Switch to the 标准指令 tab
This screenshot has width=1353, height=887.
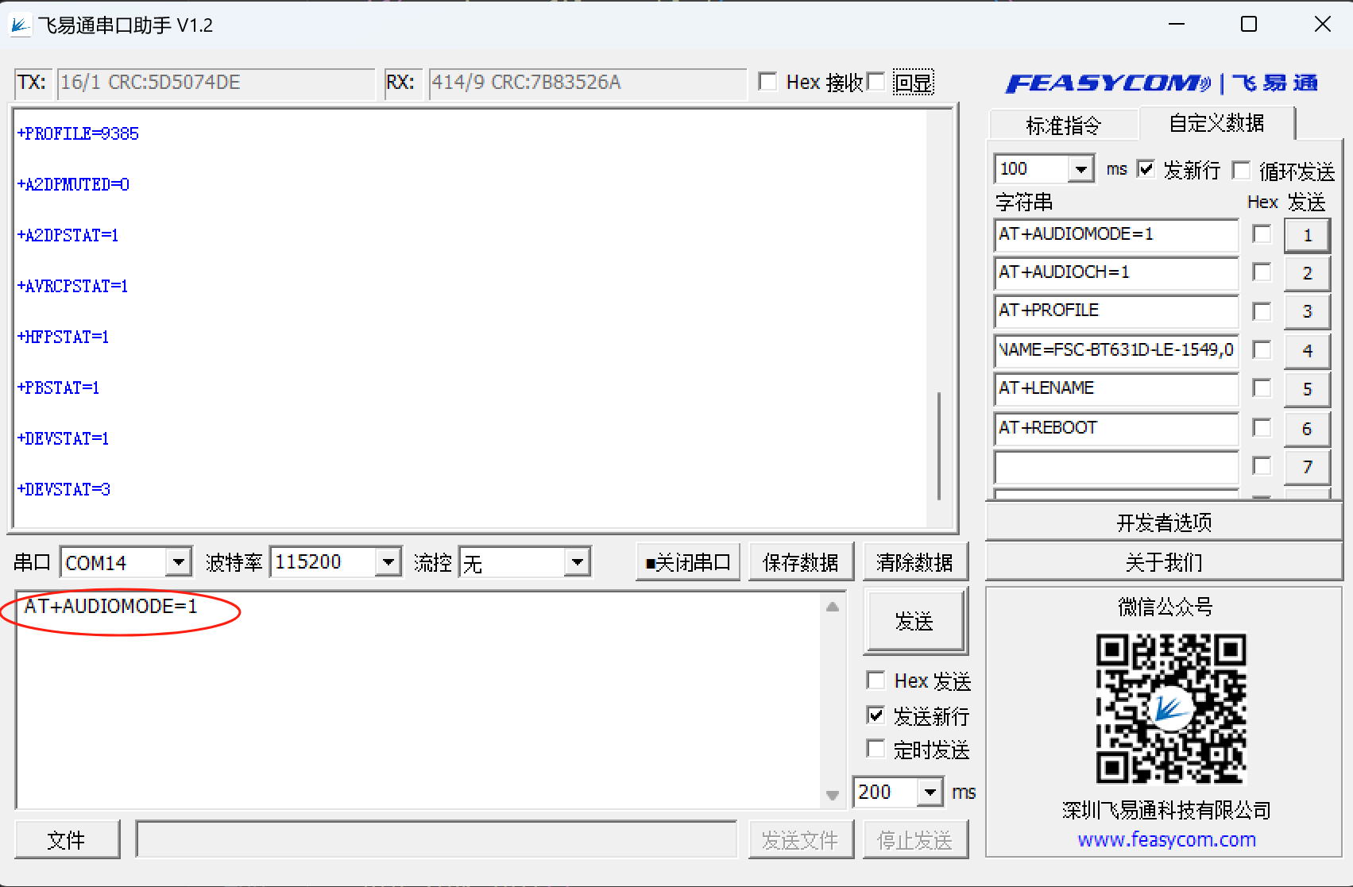[1063, 125]
